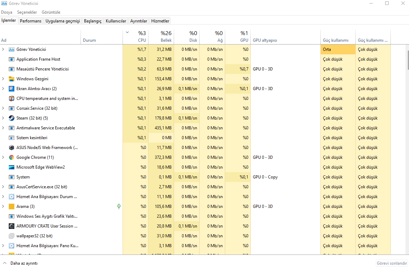Open the Görüntüle menu

pos(51,12)
